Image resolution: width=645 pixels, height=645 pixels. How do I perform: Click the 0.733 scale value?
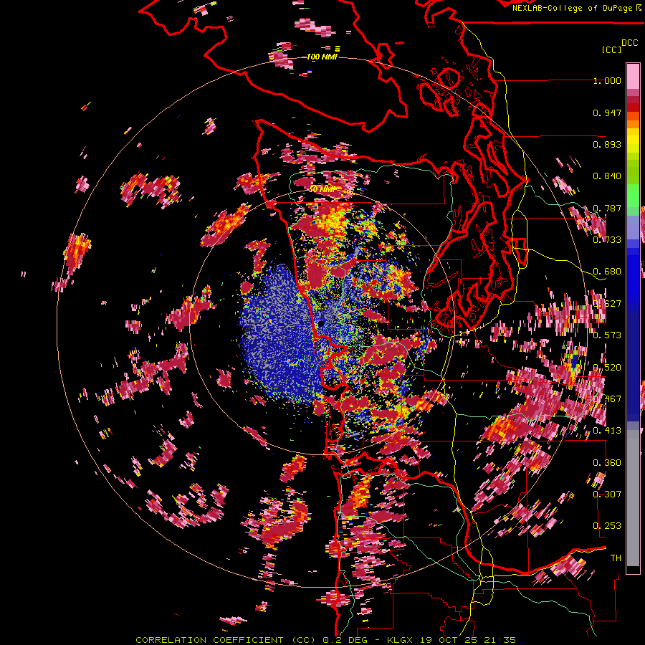(x=607, y=240)
